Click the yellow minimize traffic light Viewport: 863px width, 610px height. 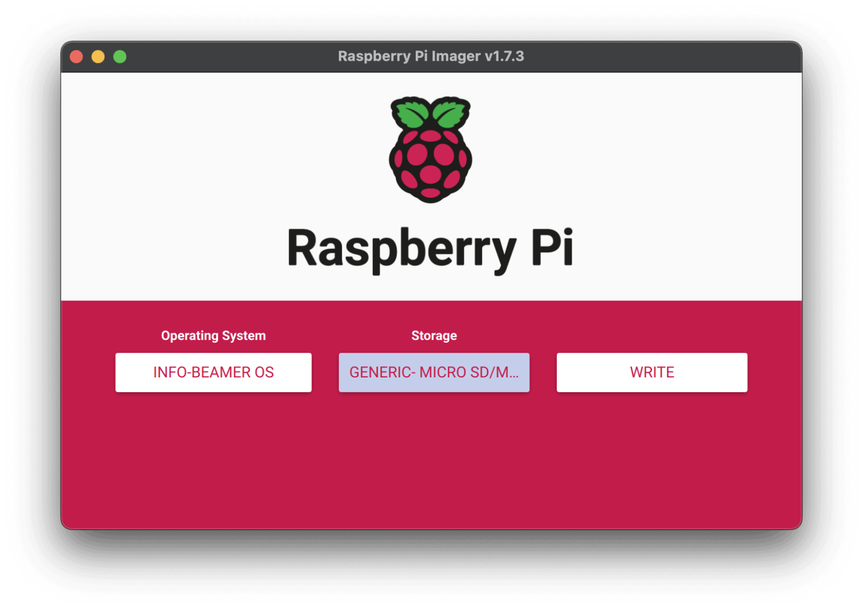(x=98, y=56)
